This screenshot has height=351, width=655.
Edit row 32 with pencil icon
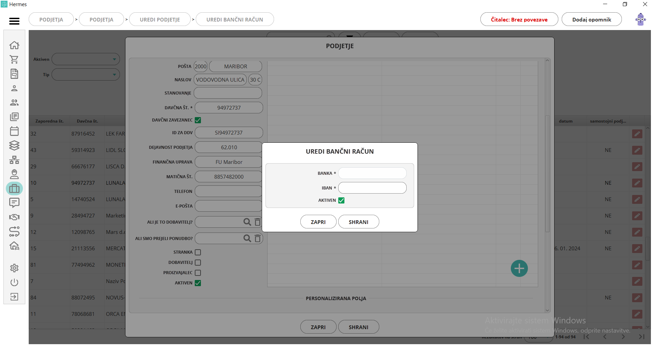pos(637,134)
